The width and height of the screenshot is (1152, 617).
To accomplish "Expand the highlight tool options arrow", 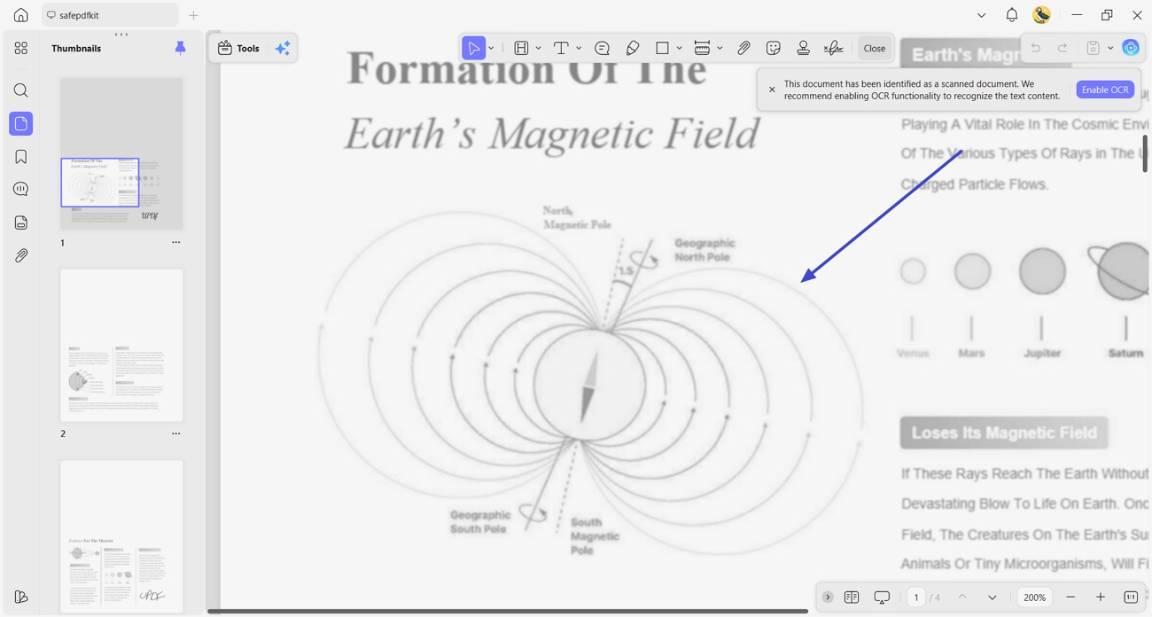I will 538,49.
